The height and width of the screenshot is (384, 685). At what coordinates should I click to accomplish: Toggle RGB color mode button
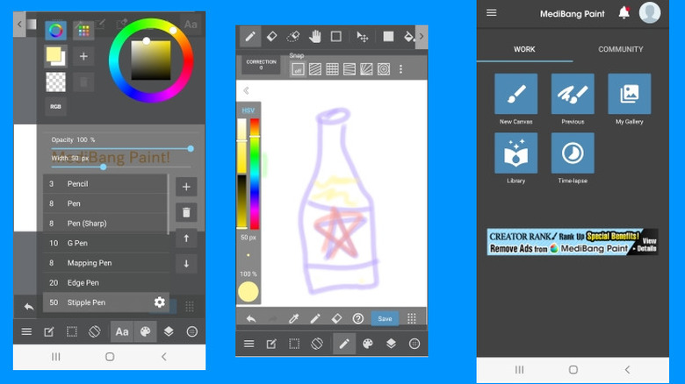pos(55,106)
